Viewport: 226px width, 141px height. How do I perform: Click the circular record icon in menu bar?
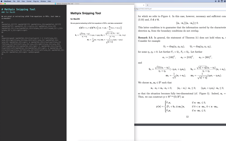[x=216, y=1]
